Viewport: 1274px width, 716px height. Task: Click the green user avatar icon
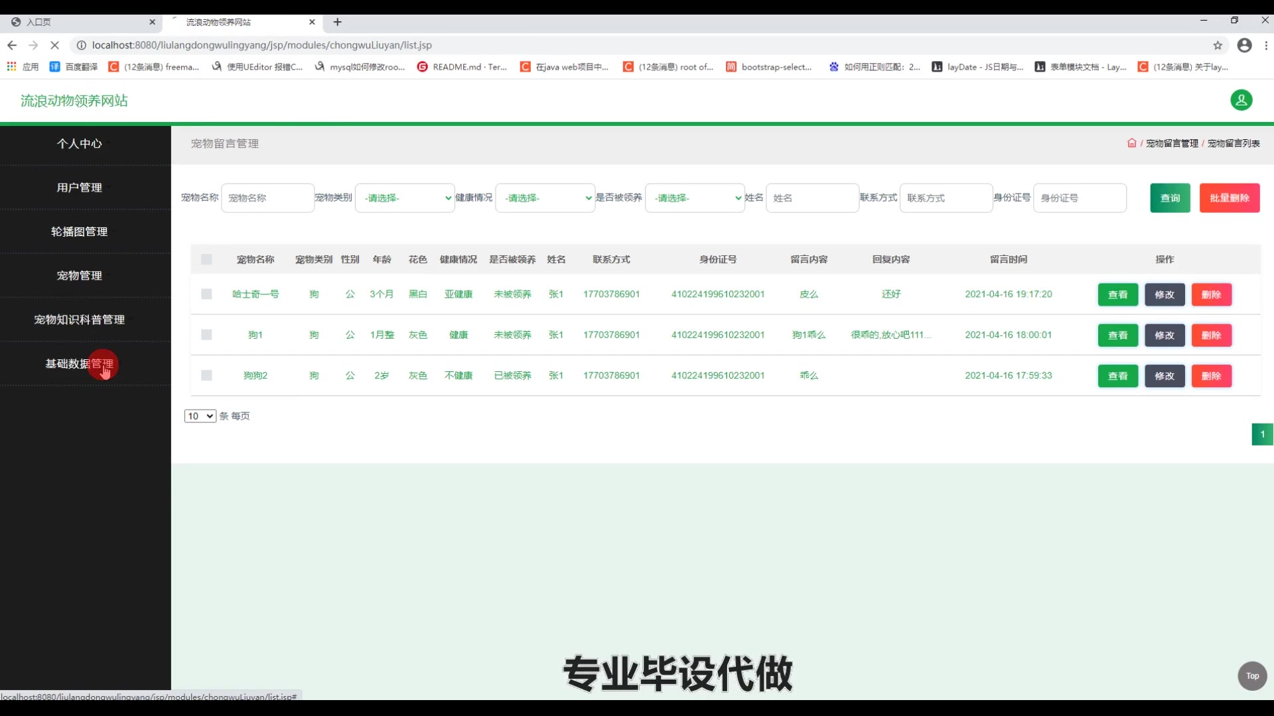coord(1241,100)
